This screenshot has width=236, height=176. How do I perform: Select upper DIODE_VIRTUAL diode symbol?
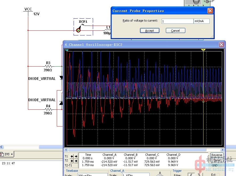pos(61,78)
